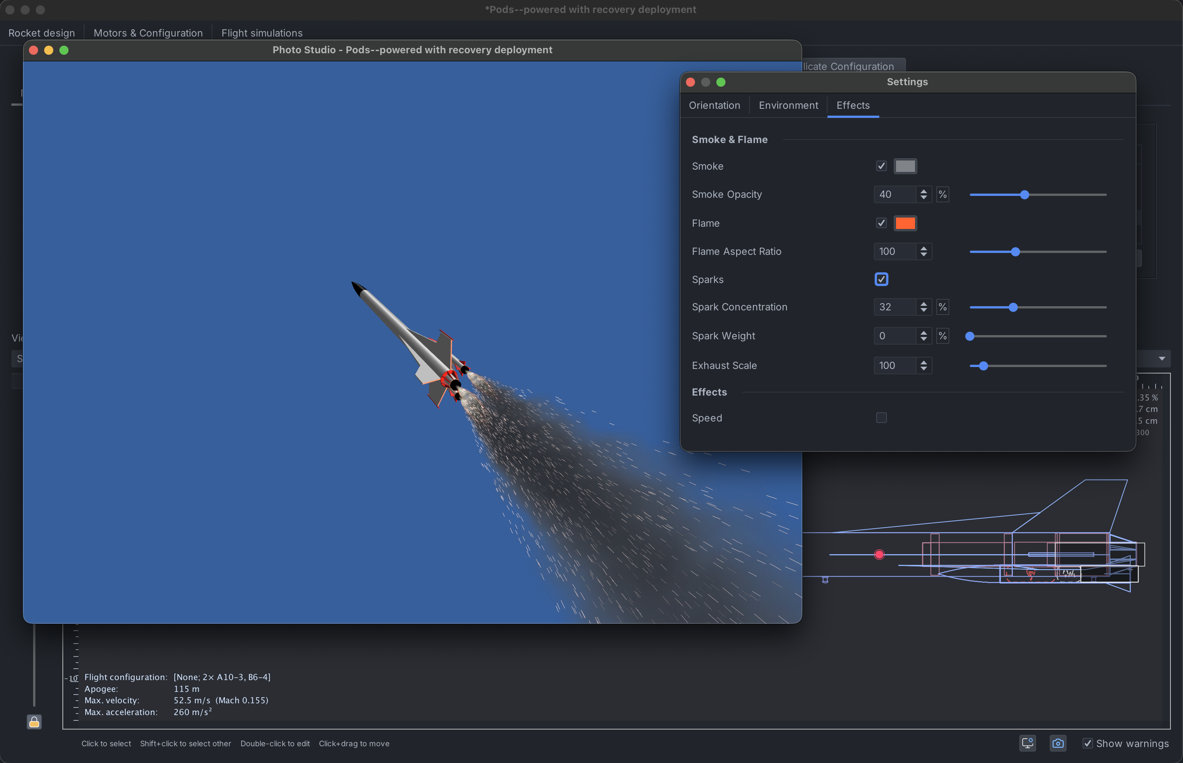Viewport: 1183px width, 763px height.
Task: Open the dropdown on the right panel
Action: pos(1162,358)
